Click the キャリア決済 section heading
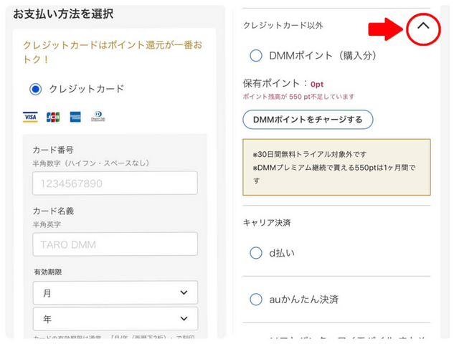459x344 pixels. [267, 223]
